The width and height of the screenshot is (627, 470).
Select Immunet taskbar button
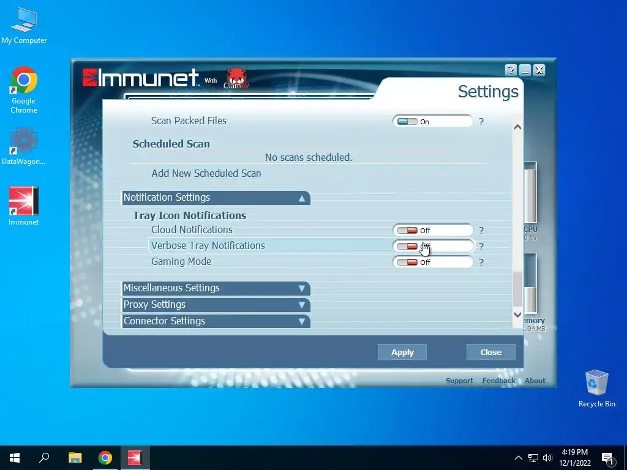click(135, 458)
